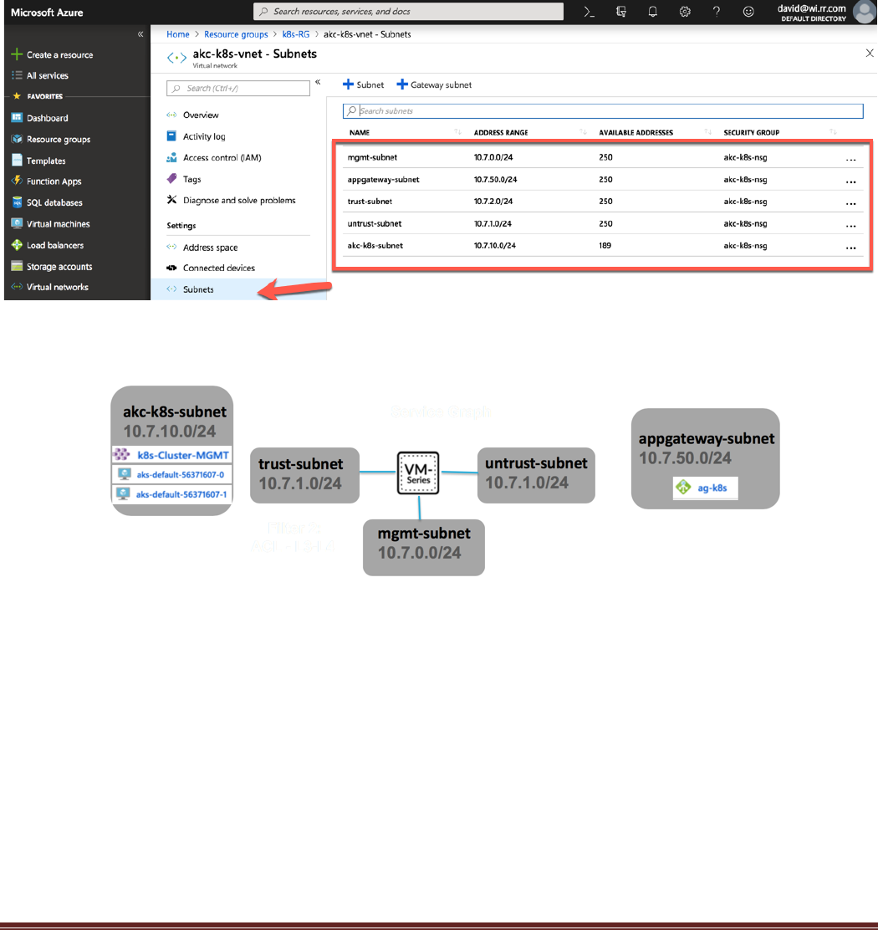Viewport: 878px width, 930px height.
Task: Open notifications bell icon
Action: pos(653,12)
